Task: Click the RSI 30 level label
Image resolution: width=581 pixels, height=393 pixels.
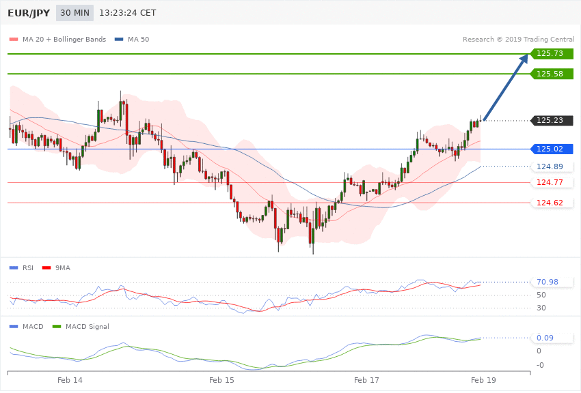Action: (541, 308)
